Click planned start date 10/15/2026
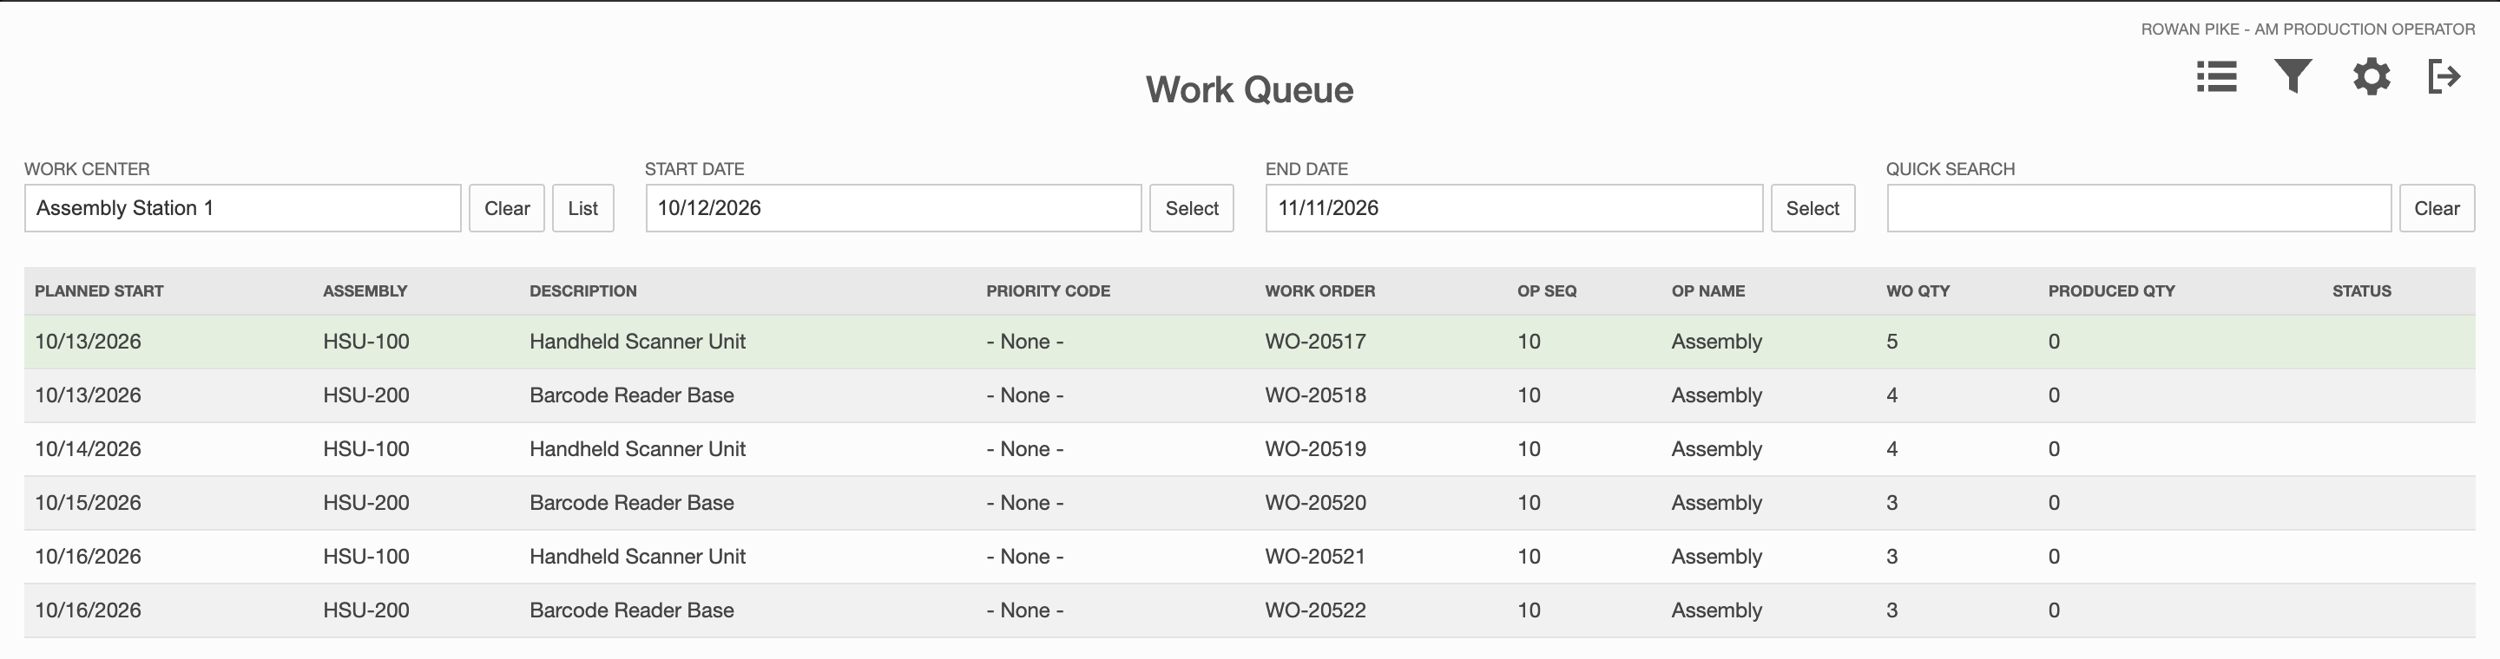2500x659 pixels. [x=89, y=503]
